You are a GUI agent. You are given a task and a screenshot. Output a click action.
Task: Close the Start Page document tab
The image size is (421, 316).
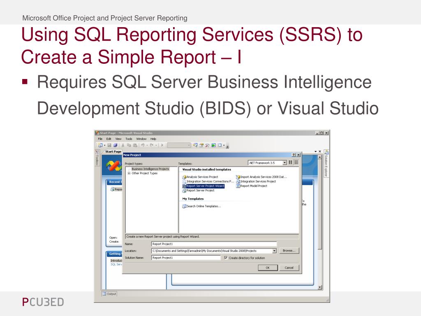coord(320,151)
